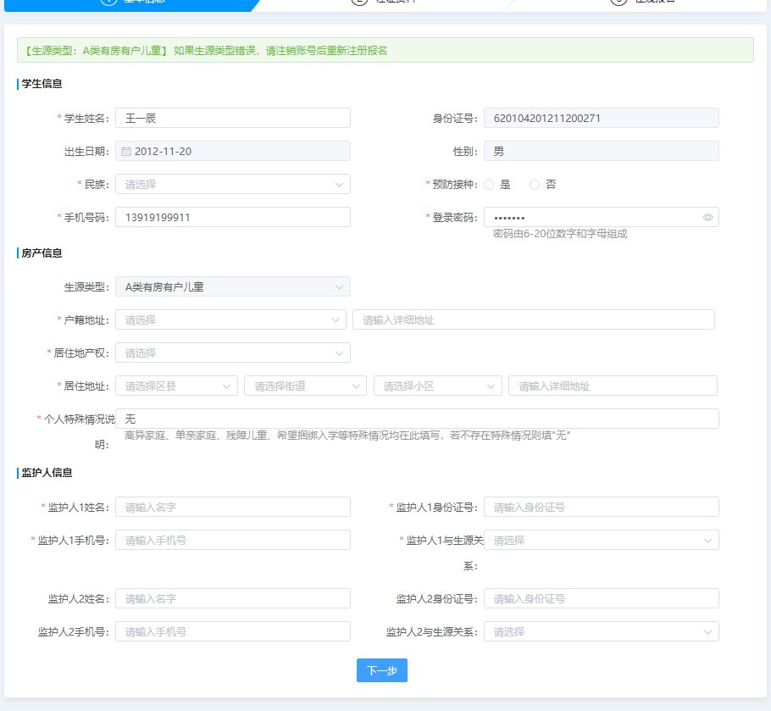
Task: Click the 监护人1身份证号 input field
Action: pos(601,507)
